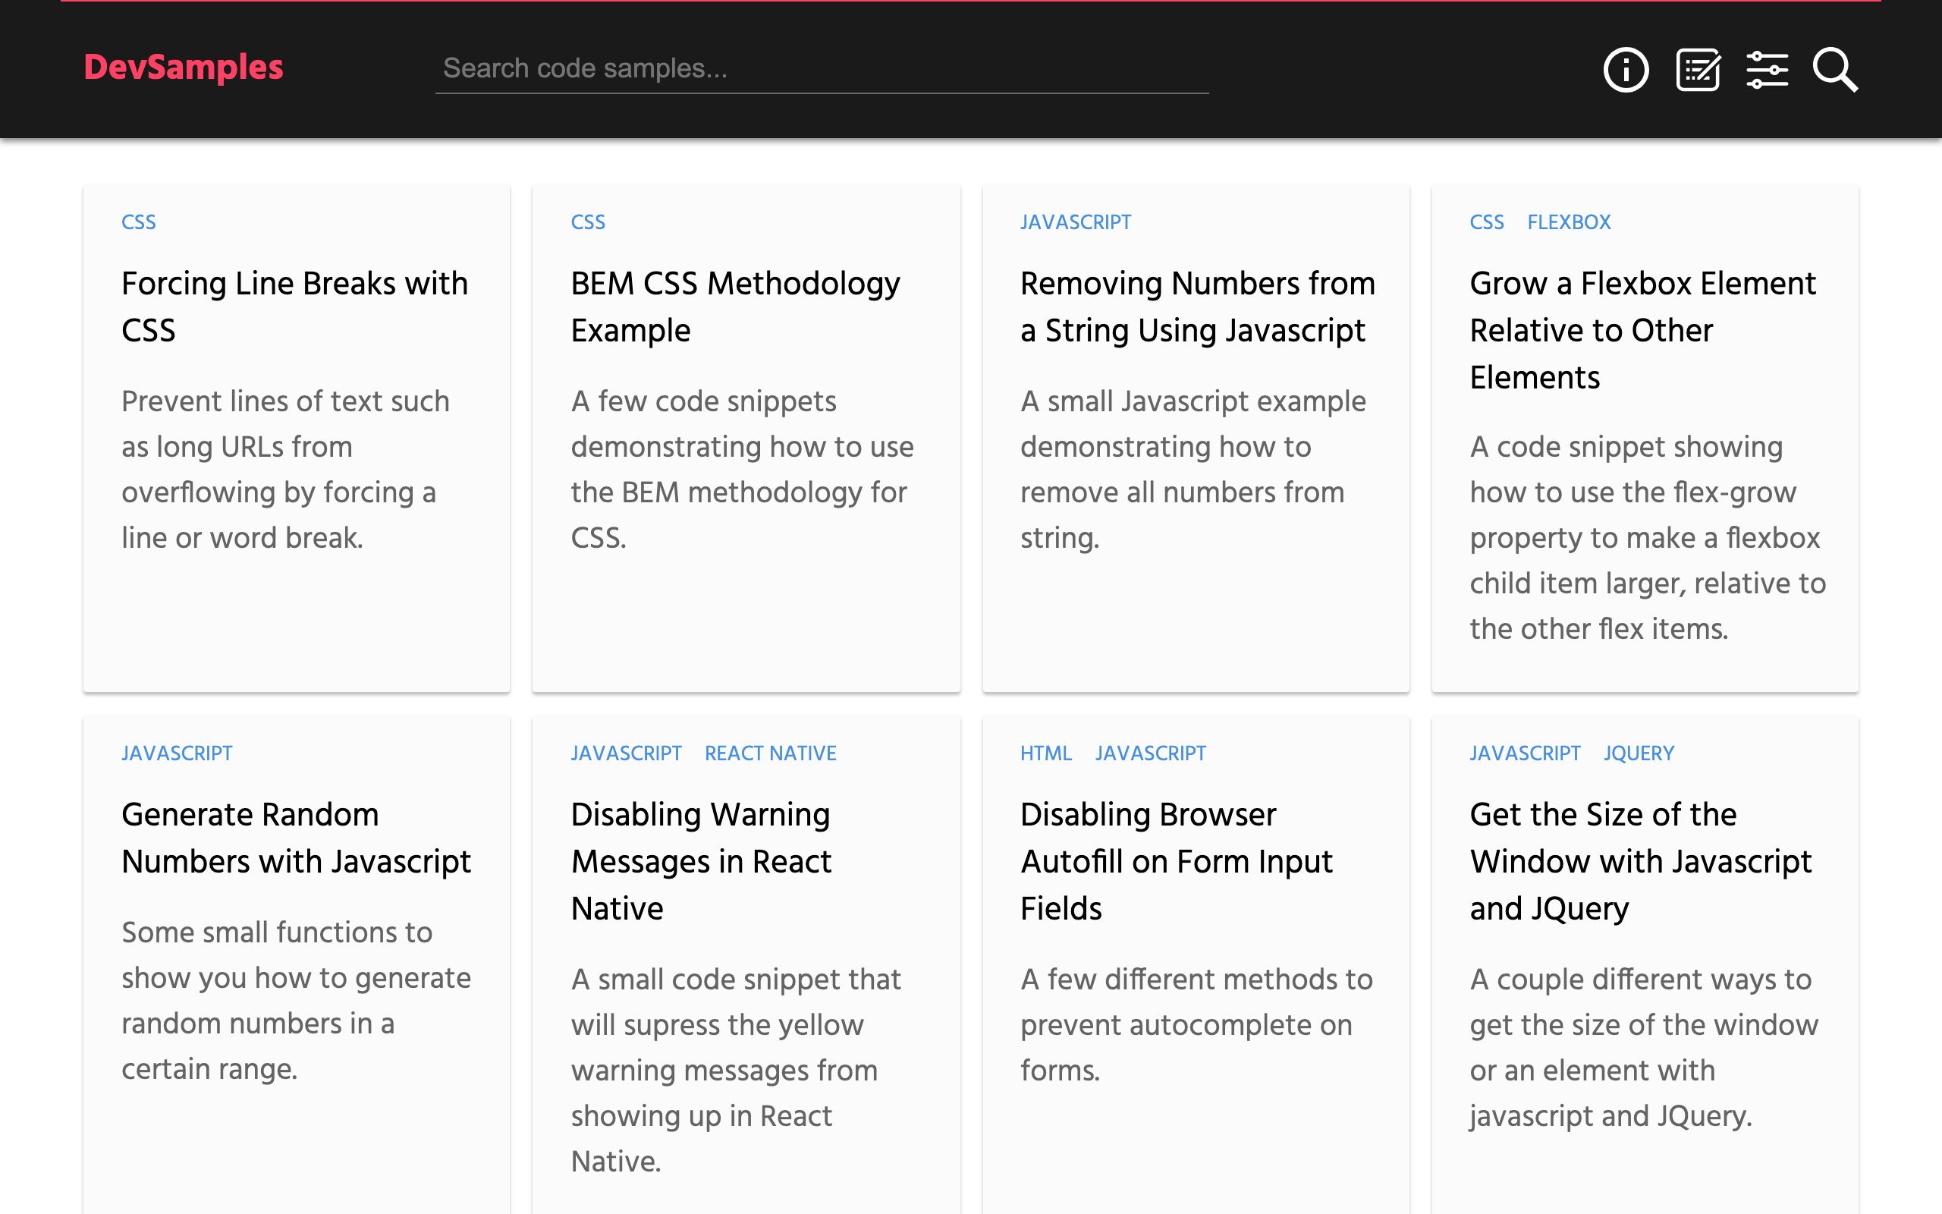Screen dimensions: 1942x1214
Task: Select JAVASCRIPT tag on Removing Numbers card
Action: 1076,222
